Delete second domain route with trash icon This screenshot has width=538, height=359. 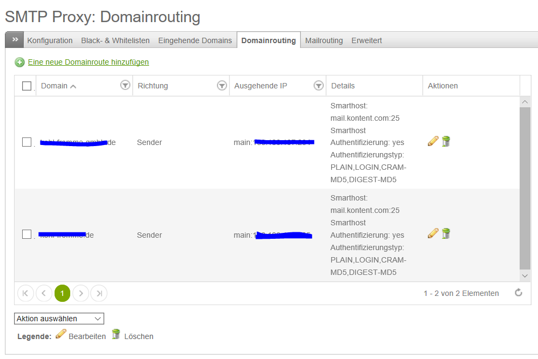[x=446, y=233]
